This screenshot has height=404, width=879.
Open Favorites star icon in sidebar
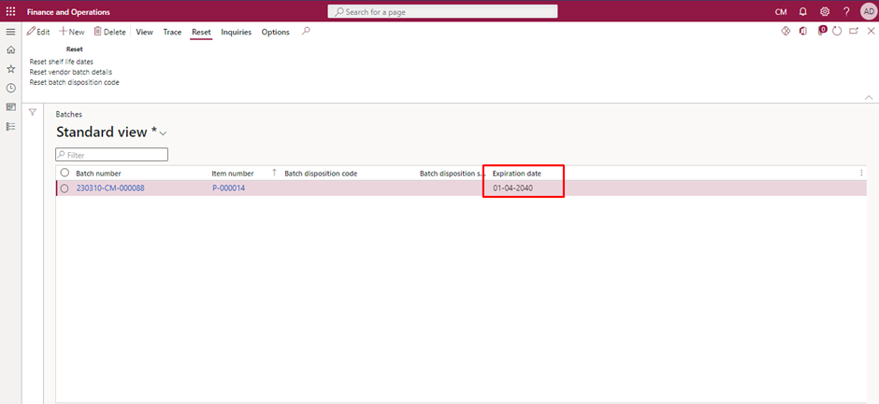coord(10,69)
